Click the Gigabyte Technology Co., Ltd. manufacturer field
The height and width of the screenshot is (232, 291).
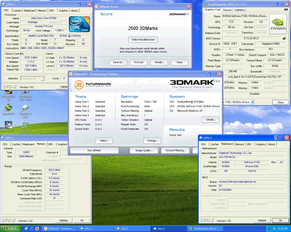click(x=252, y=153)
